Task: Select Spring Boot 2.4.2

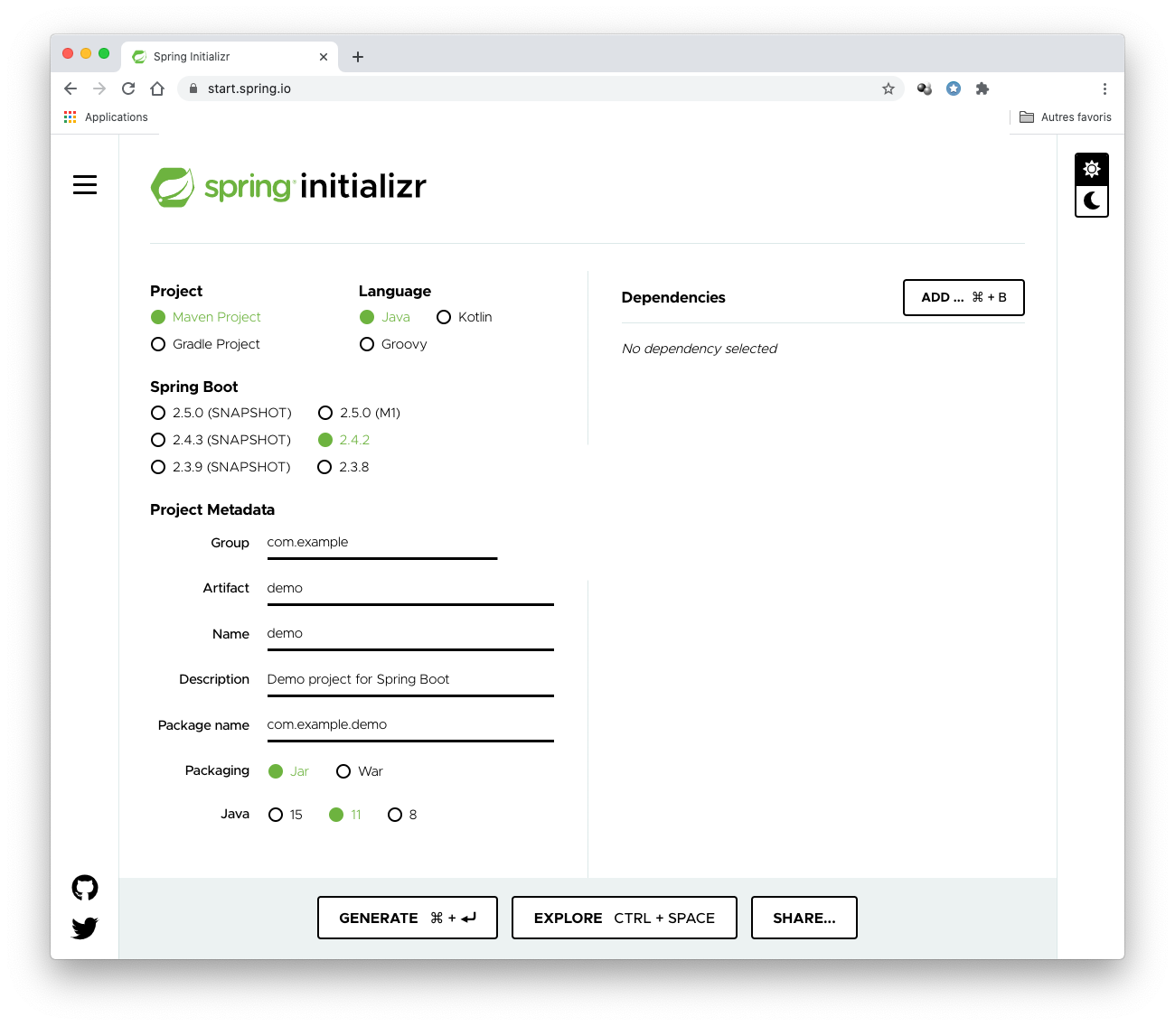Action: 344,440
